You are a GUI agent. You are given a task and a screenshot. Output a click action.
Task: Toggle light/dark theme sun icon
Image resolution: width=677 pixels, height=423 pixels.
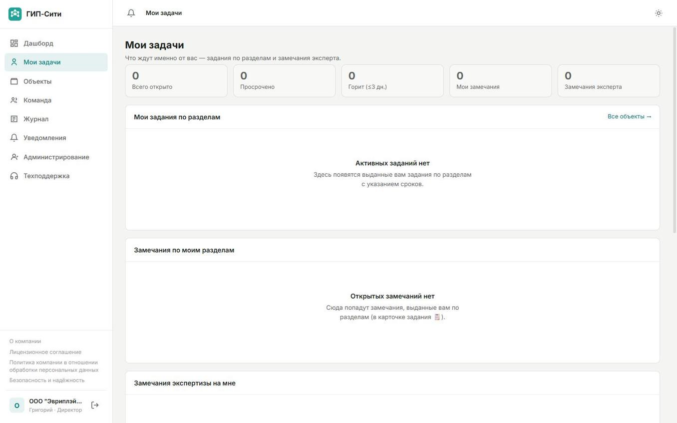(659, 13)
